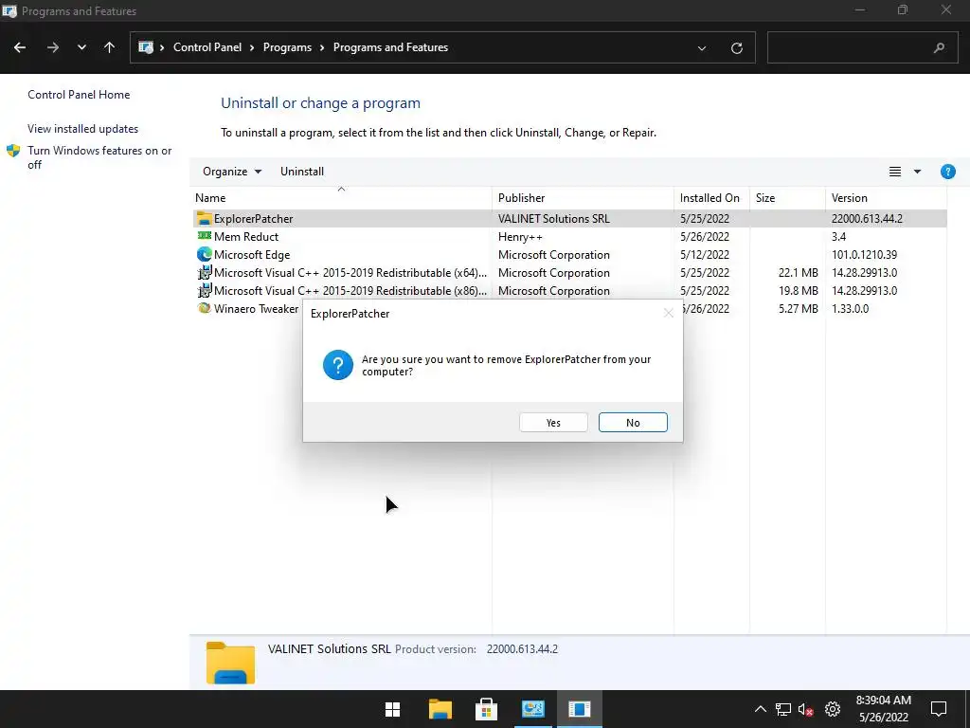Screen dimensions: 970x728
Task: Click the shield icon beside Windows features
Action: 13,151
